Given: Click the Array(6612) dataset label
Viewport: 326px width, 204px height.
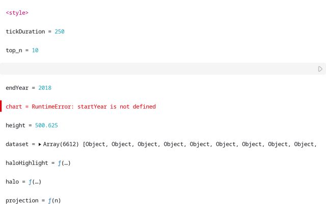Looking at the screenshot, I should pos(61,144).
